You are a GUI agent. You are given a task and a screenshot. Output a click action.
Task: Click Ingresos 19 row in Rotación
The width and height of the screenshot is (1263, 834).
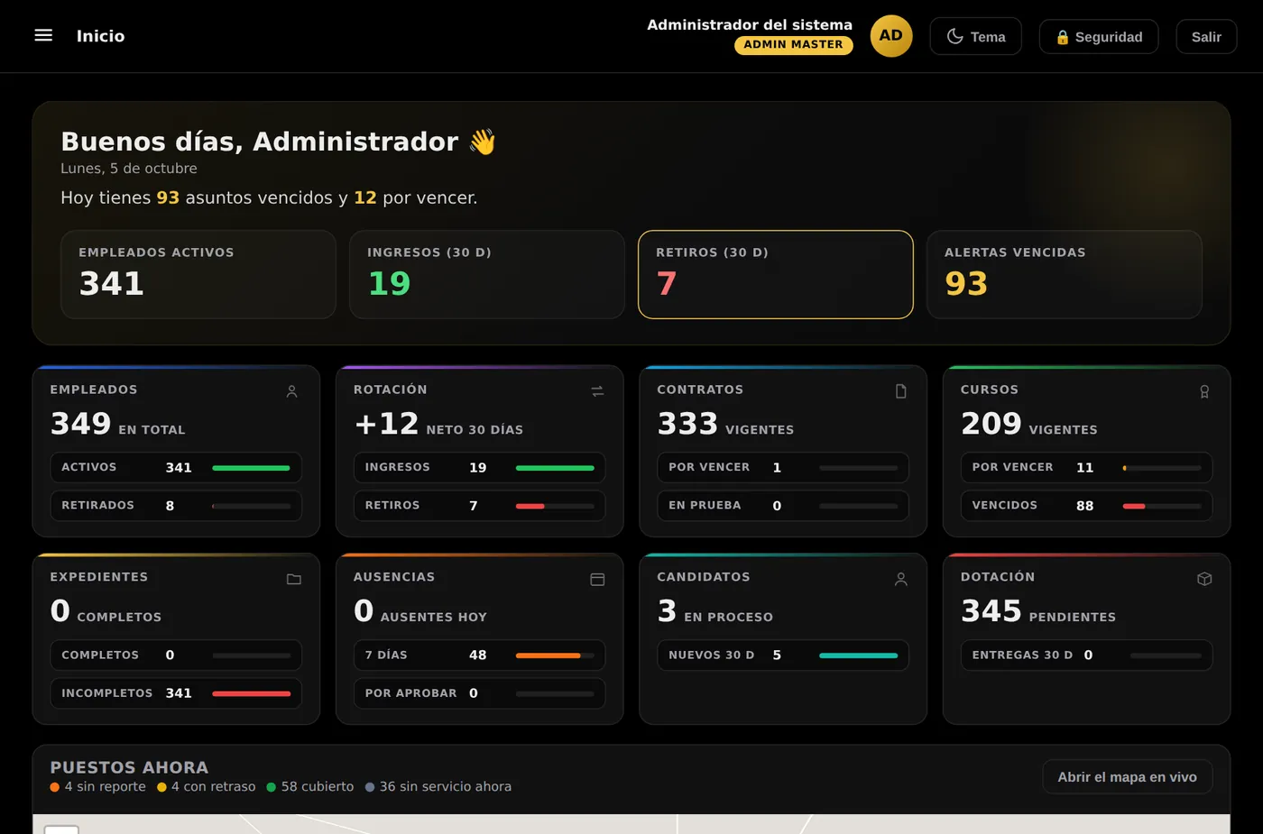479,467
